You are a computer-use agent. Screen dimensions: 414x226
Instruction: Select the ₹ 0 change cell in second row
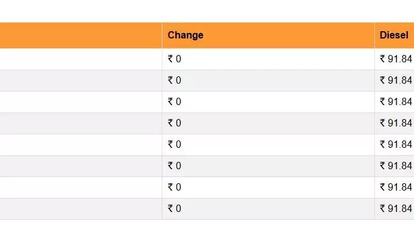click(x=268, y=81)
